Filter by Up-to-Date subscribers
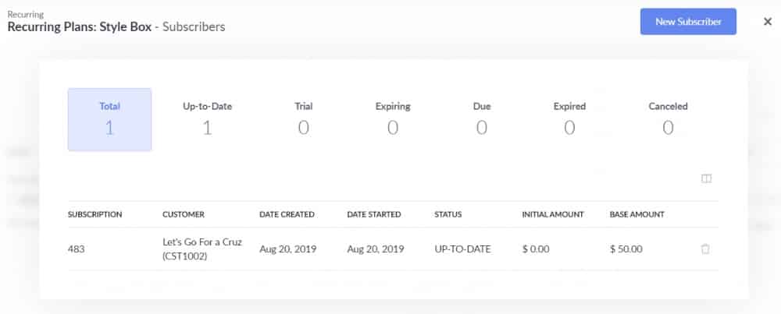The height and width of the screenshot is (314, 781). click(207, 119)
